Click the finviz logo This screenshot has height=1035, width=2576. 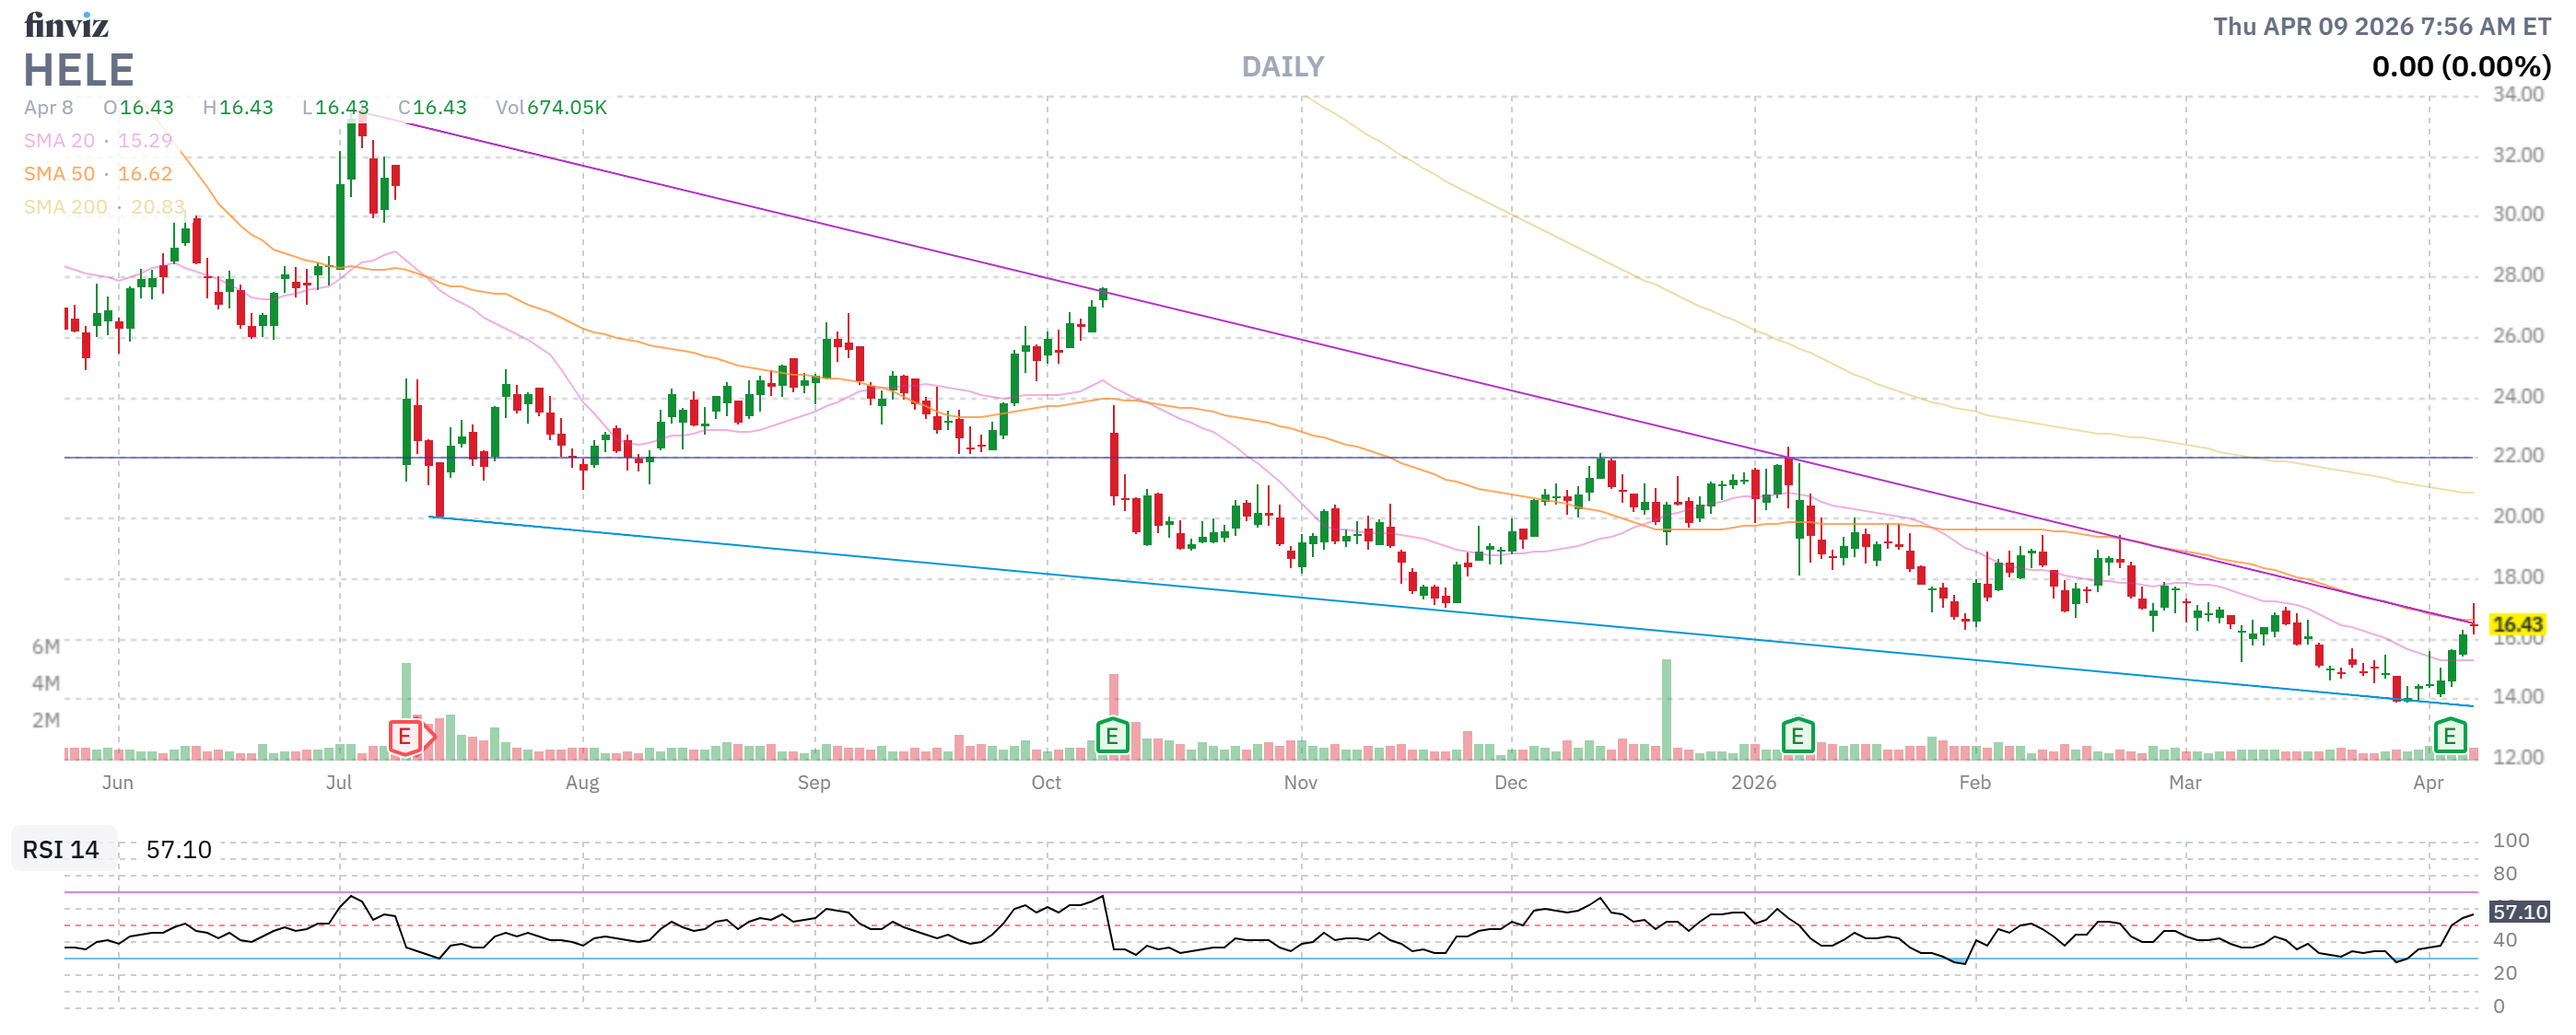(66, 25)
